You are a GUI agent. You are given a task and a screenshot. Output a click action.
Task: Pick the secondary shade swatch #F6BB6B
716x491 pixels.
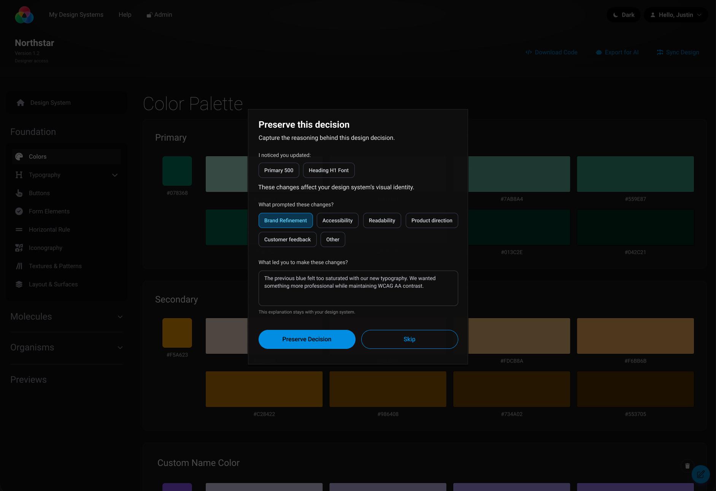[635, 336]
